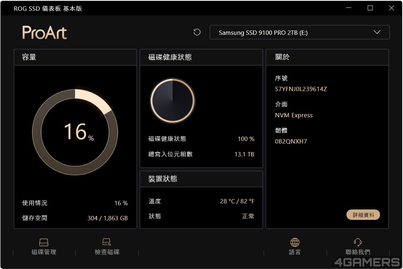Open 磁碟管理 disk management icon
The height and width of the screenshot is (269, 403).
pyautogui.click(x=44, y=242)
